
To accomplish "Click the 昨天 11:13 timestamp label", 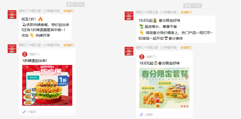I will click(x=75, y=5).
